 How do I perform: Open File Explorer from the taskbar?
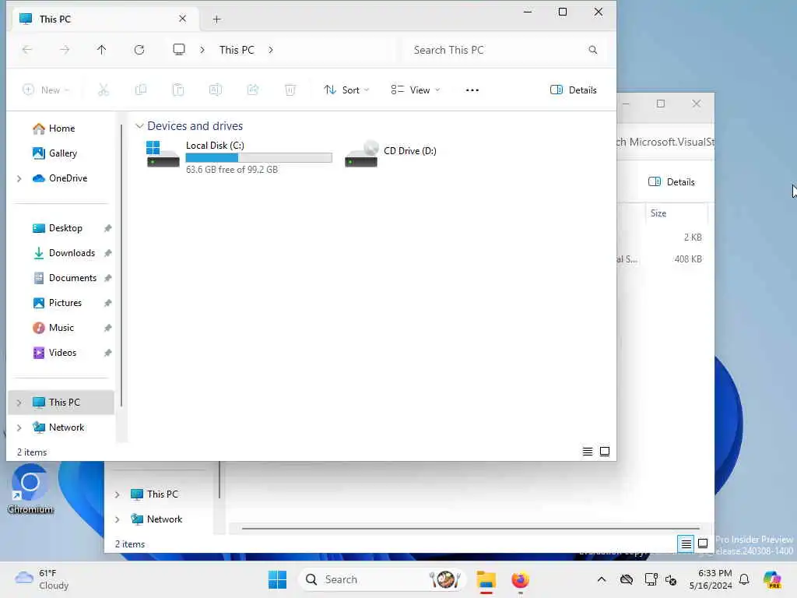click(x=486, y=579)
